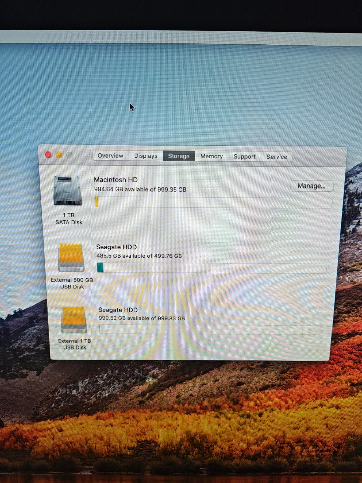Switch to the Overview tab
This screenshot has height=483, width=362.
pos(110,156)
